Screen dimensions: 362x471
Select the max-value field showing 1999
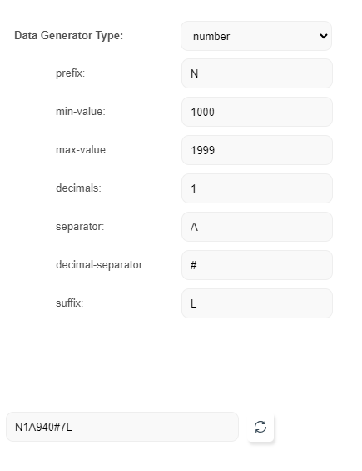pos(257,150)
